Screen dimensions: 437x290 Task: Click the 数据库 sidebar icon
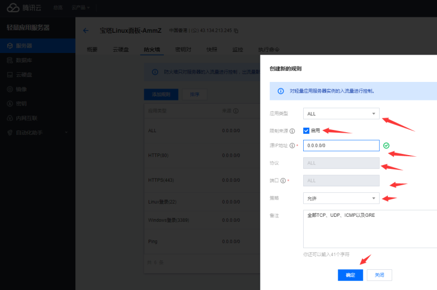pyautogui.click(x=10, y=60)
